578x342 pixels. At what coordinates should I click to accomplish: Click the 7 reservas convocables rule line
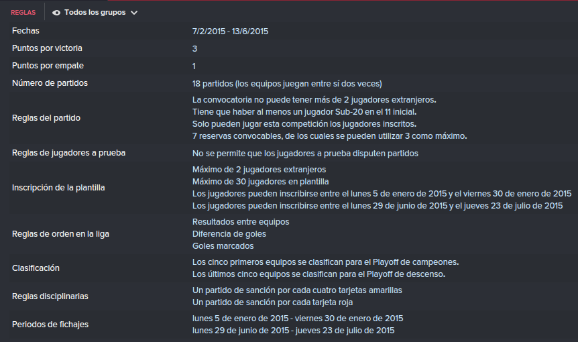point(329,136)
